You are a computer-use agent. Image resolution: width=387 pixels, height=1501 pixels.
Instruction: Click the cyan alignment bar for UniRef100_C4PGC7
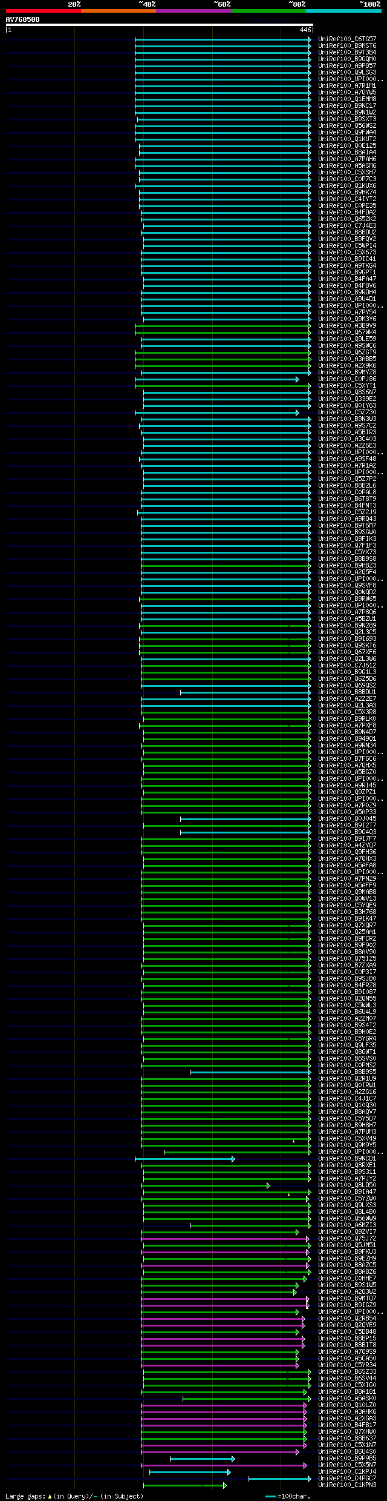(280, 1479)
